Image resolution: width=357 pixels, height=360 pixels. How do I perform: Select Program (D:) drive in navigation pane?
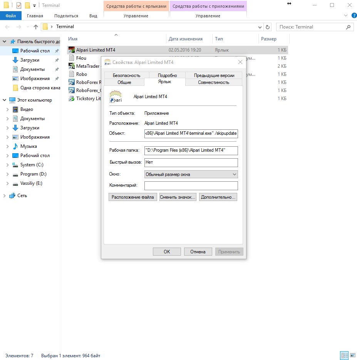[x=33, y=174]
